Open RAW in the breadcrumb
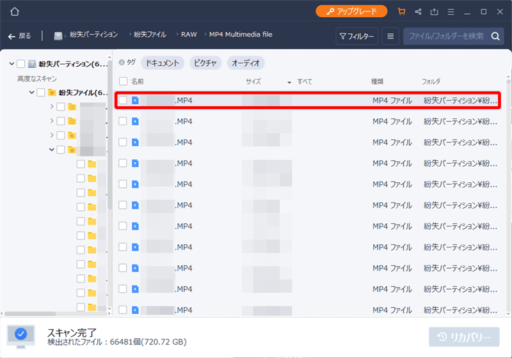Image resolution: width=512 pixels, height=358 pixels. (x=189, y=35)
